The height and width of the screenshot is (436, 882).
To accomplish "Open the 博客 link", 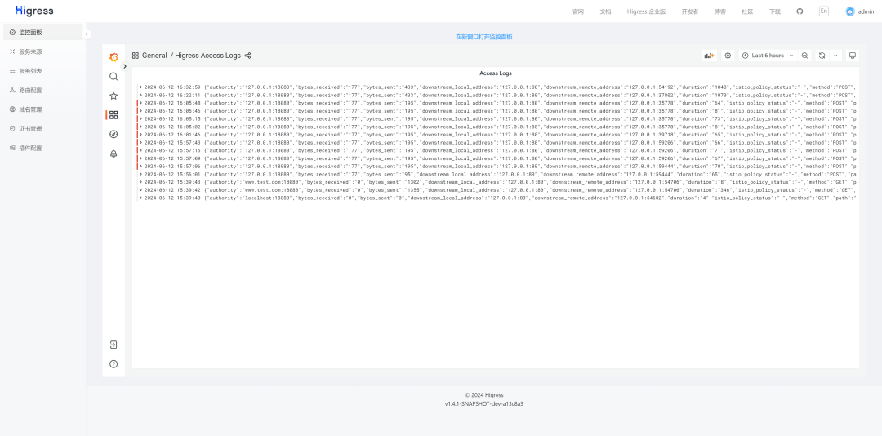I will tap(720, 11).
